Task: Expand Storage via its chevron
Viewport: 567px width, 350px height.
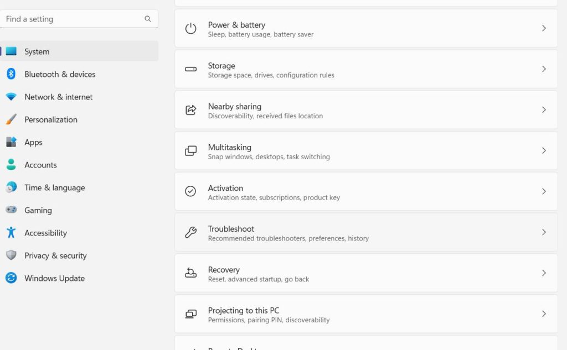Action: (x=544, y=69)
